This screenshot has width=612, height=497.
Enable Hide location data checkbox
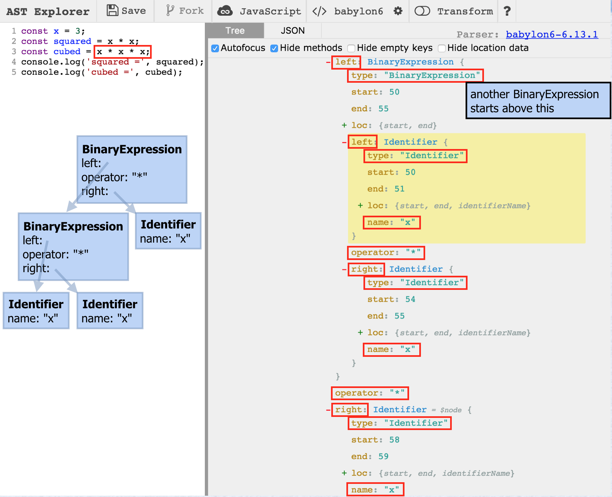[x=442, y=48]
